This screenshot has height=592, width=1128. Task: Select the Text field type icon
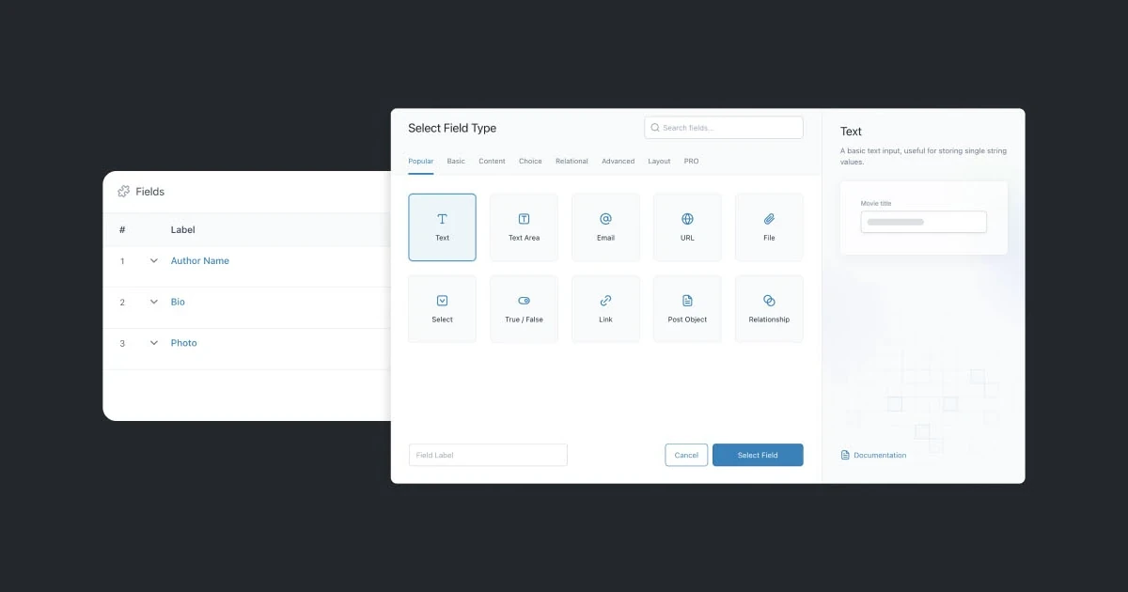442,226
